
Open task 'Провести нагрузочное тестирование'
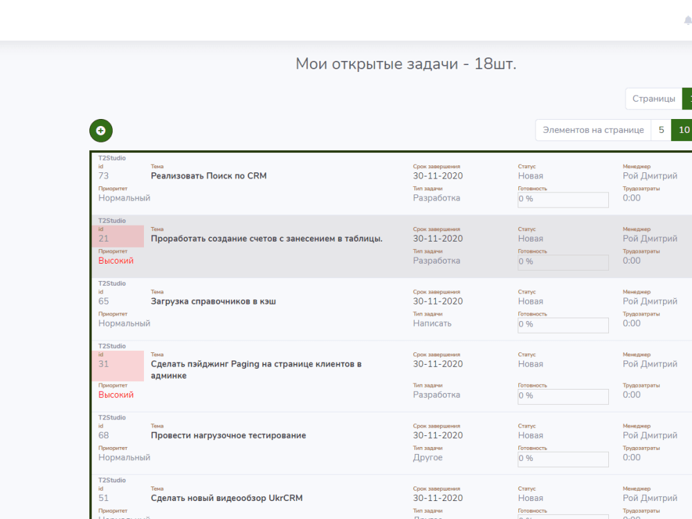[x=228, y=435]
